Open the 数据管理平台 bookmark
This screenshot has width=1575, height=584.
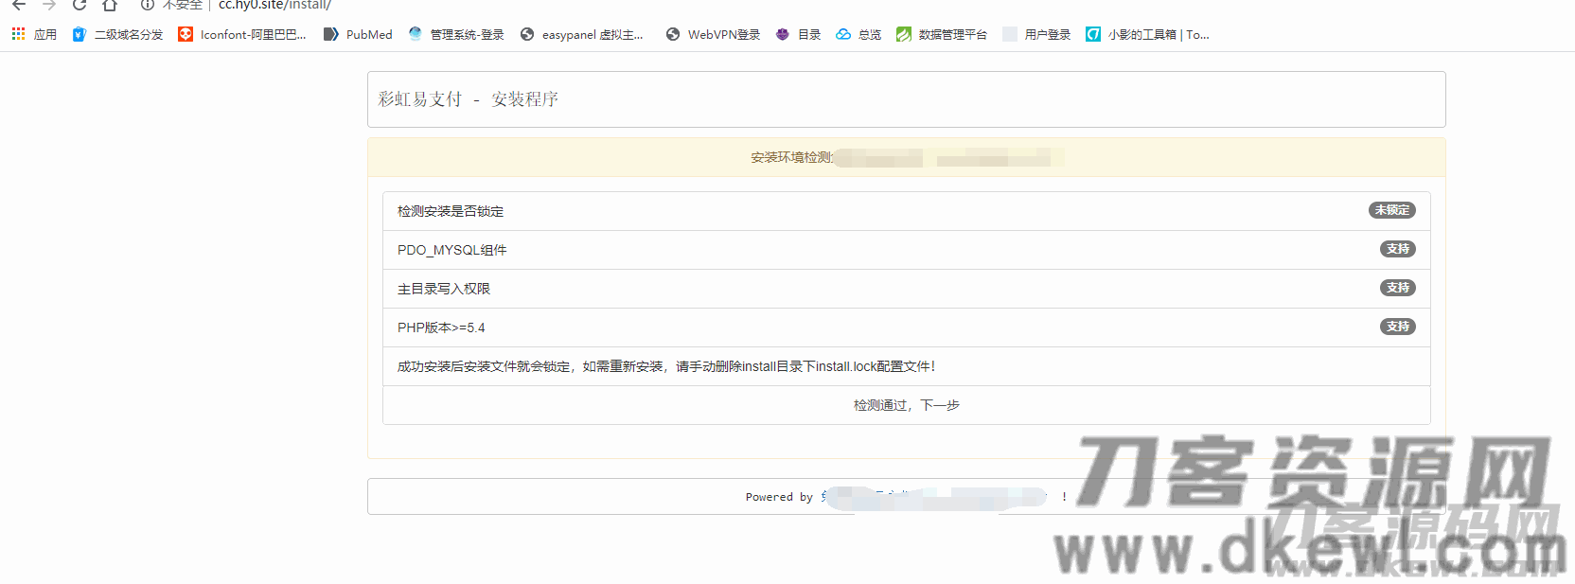[942, 35]
